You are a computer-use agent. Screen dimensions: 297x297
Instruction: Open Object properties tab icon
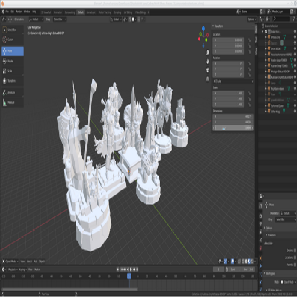pos(261,258)
